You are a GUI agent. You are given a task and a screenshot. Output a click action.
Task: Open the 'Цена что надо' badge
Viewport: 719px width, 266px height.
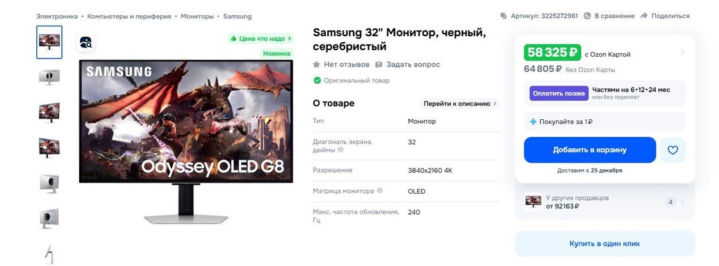tap(261, 39)
